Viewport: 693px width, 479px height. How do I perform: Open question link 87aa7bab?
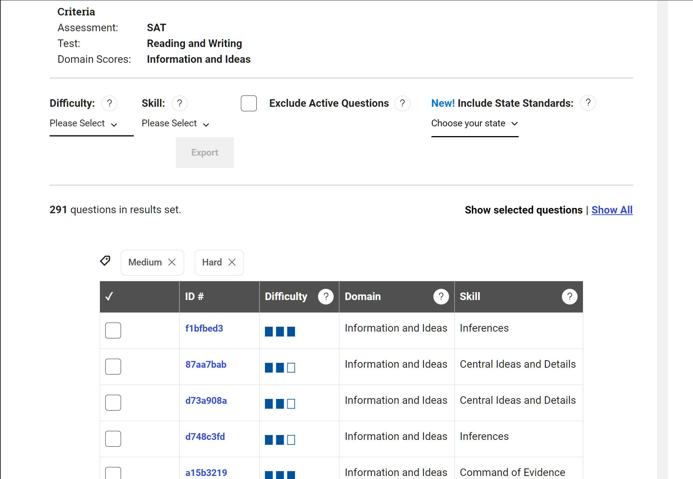[x=206, y=365]
